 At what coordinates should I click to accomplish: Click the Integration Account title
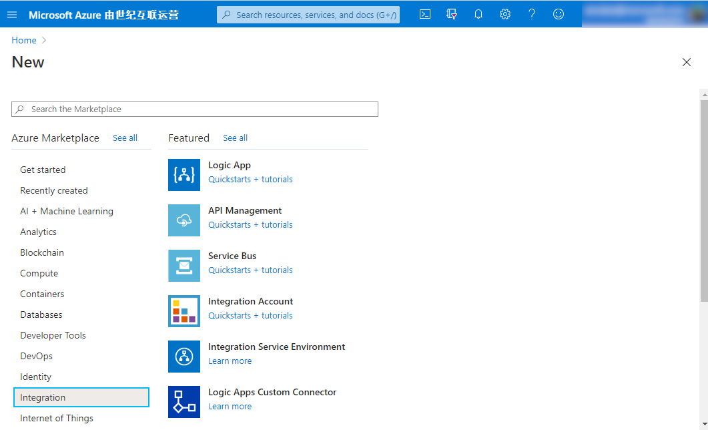coord(251,301)
